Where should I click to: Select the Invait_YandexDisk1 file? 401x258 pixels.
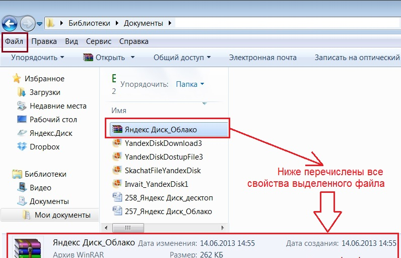click(156, 184)
